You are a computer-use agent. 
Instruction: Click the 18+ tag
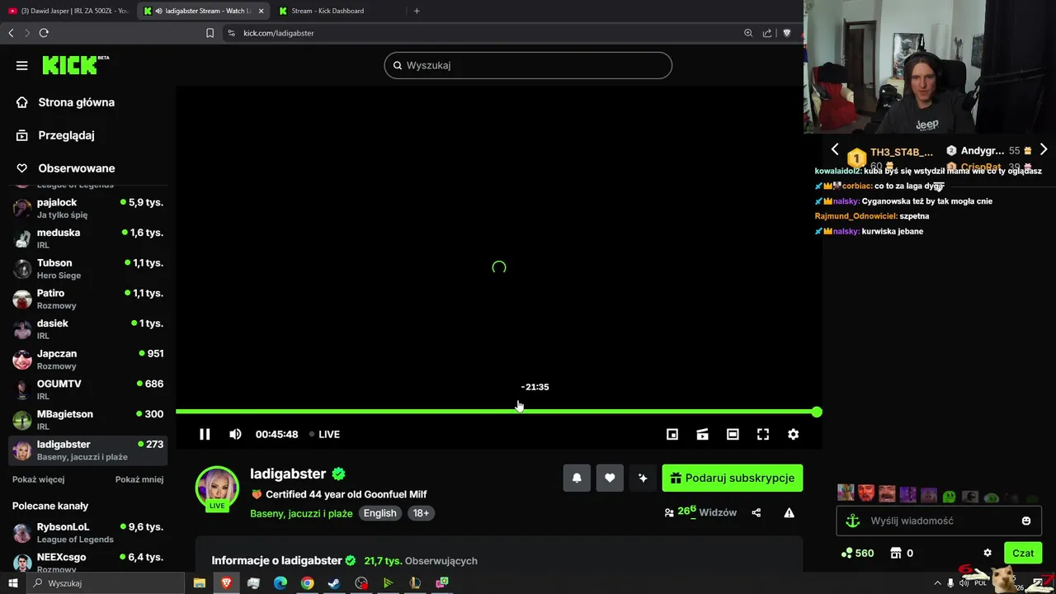tap(421, 513)
